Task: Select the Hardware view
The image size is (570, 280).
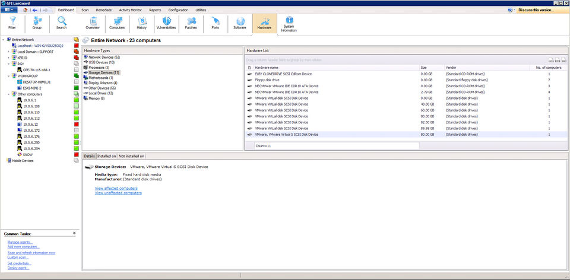Action: 264,24
